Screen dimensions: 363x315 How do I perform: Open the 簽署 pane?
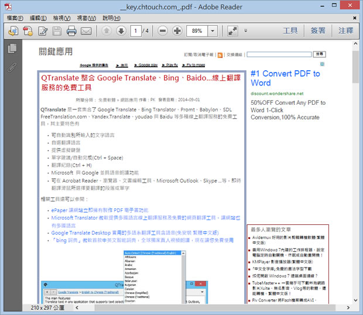click(318, 30)
